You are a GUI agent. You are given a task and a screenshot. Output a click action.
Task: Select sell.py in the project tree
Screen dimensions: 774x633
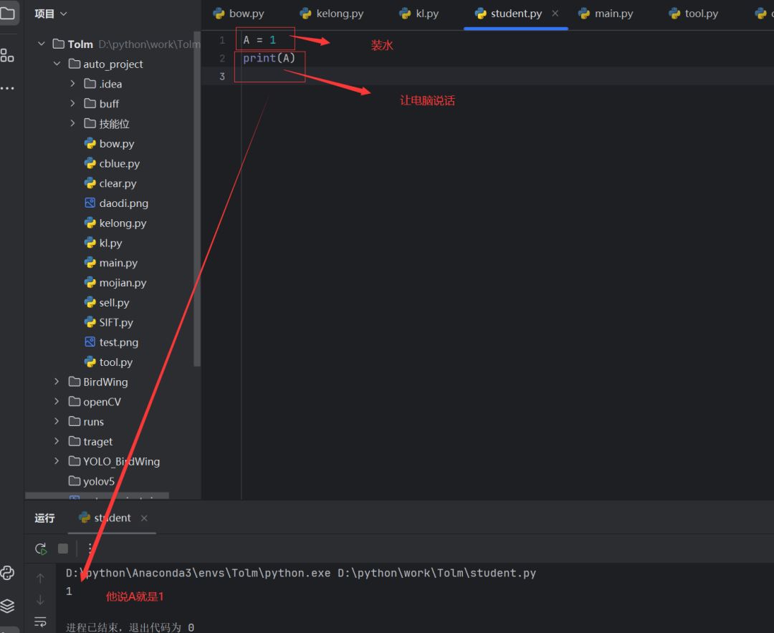click(107, 302)
